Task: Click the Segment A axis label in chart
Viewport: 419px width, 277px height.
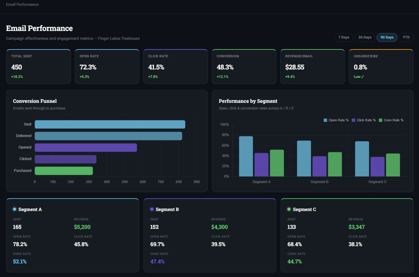Action: point(261,182)
